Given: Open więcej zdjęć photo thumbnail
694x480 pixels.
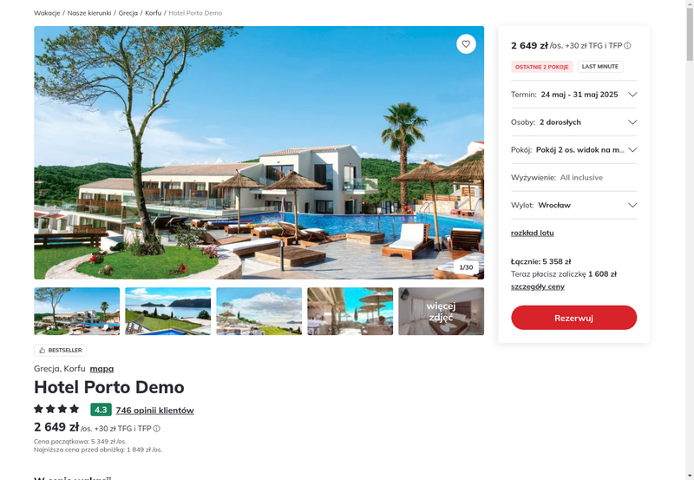Looking at the screenshot, I should [x=441, y=312].
